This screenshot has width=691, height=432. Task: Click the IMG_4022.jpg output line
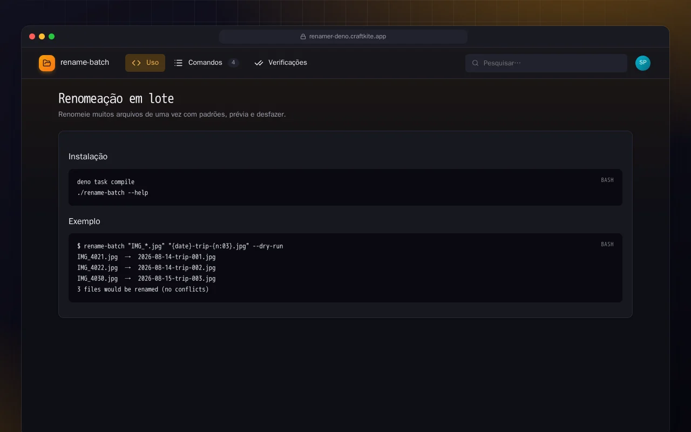(146, 268)
